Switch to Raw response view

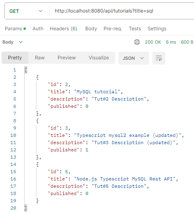pyautogui.click(x=40, y=58)
